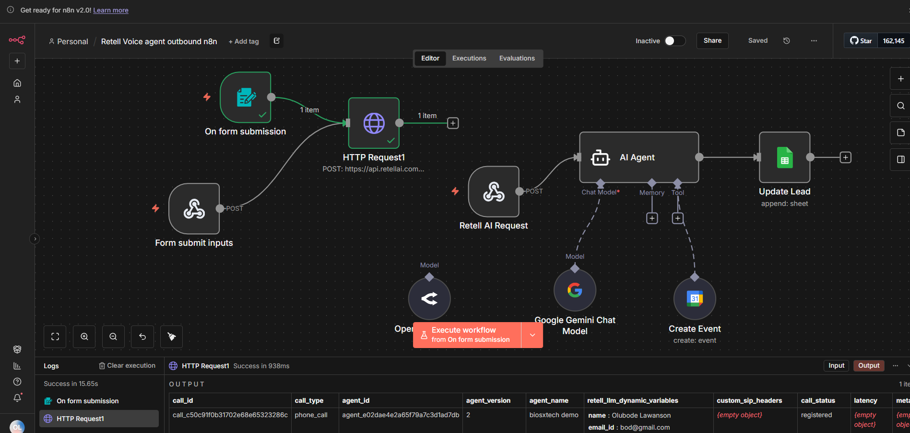This screenshot has width=910, height=433.
Task: Click the tidy up nodes icon
Action: 171,337
